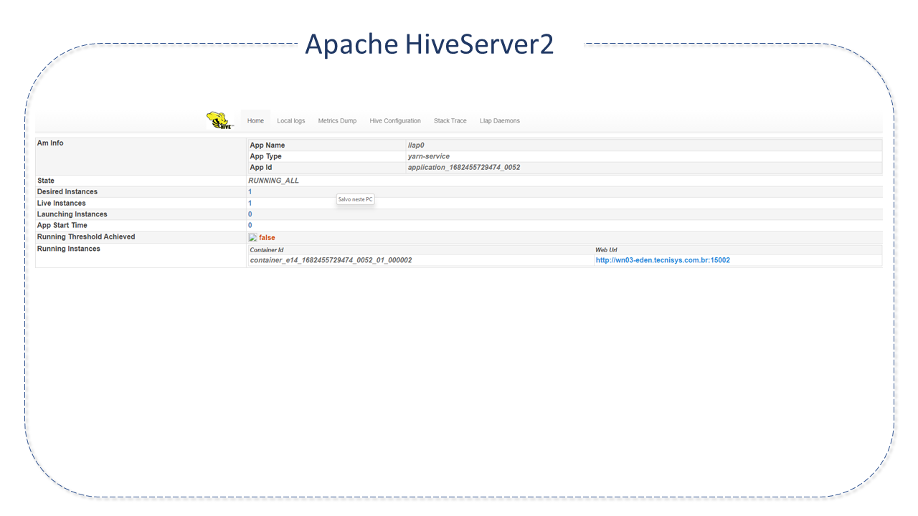
Task: Select the yarn-service app type value
Action: (x=429, y=156)
